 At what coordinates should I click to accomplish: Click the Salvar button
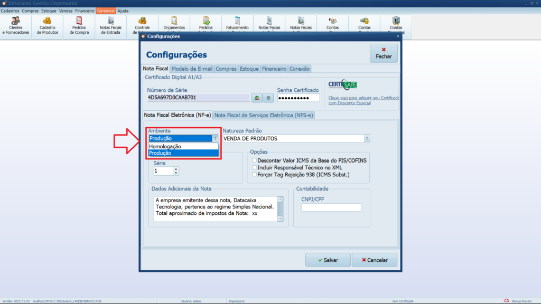328,260
